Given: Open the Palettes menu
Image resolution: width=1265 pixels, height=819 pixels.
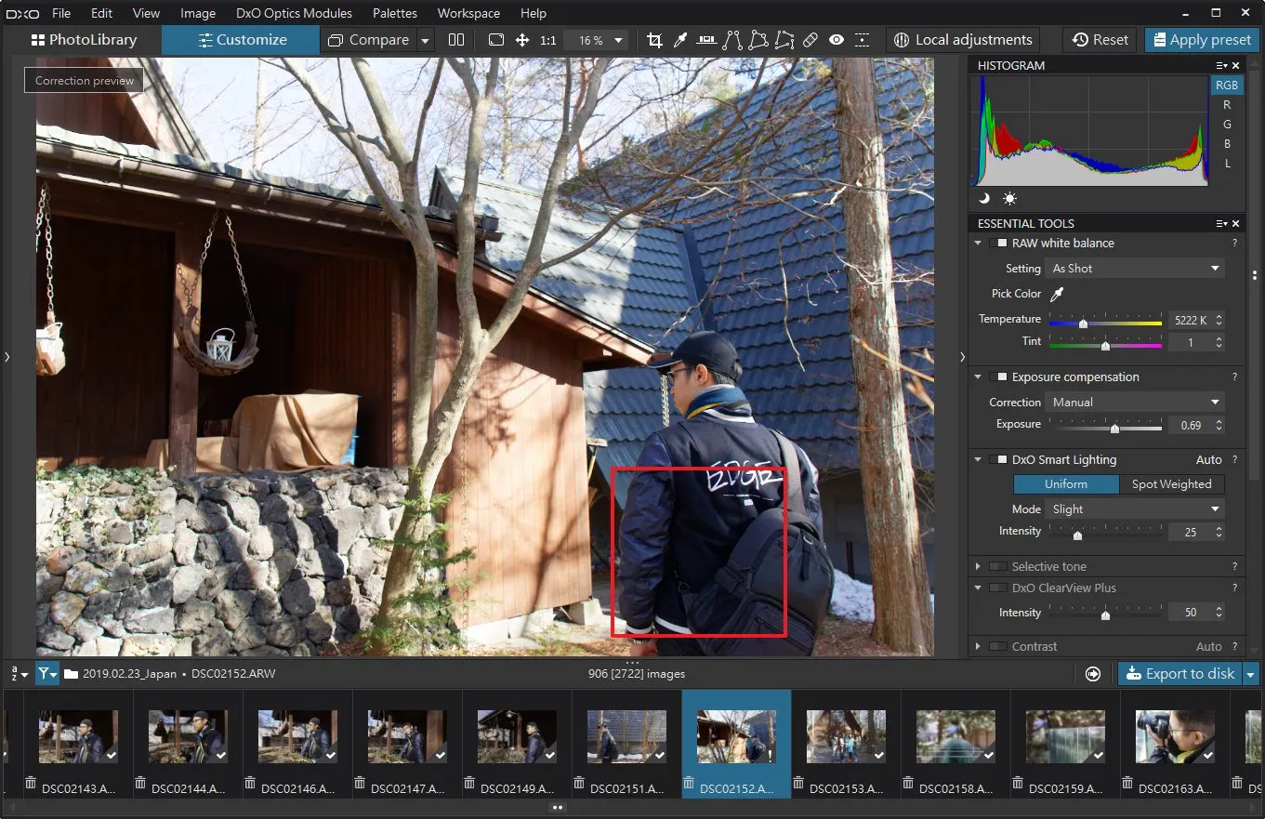Looking at the screenshot, I should [395, 13].
